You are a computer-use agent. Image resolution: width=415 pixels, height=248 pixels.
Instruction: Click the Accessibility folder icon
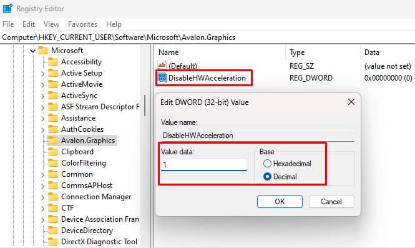point(53,62)
